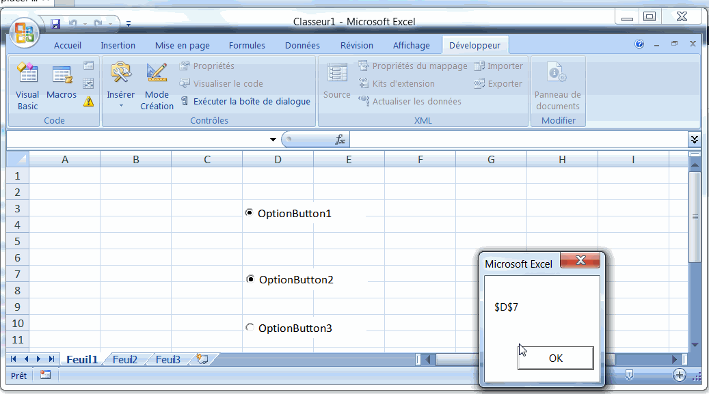709x394 pixels.
Task: Select the OptionButton2 radio button
Action: point(251,279)
